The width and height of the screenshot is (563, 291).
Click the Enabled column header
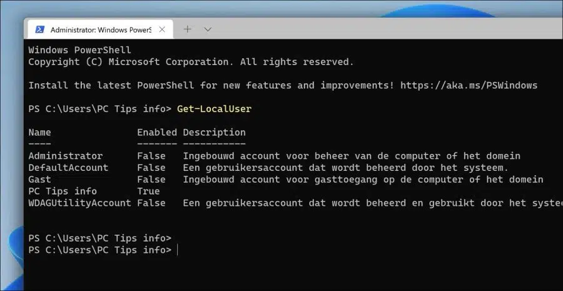tap(157, 132)
